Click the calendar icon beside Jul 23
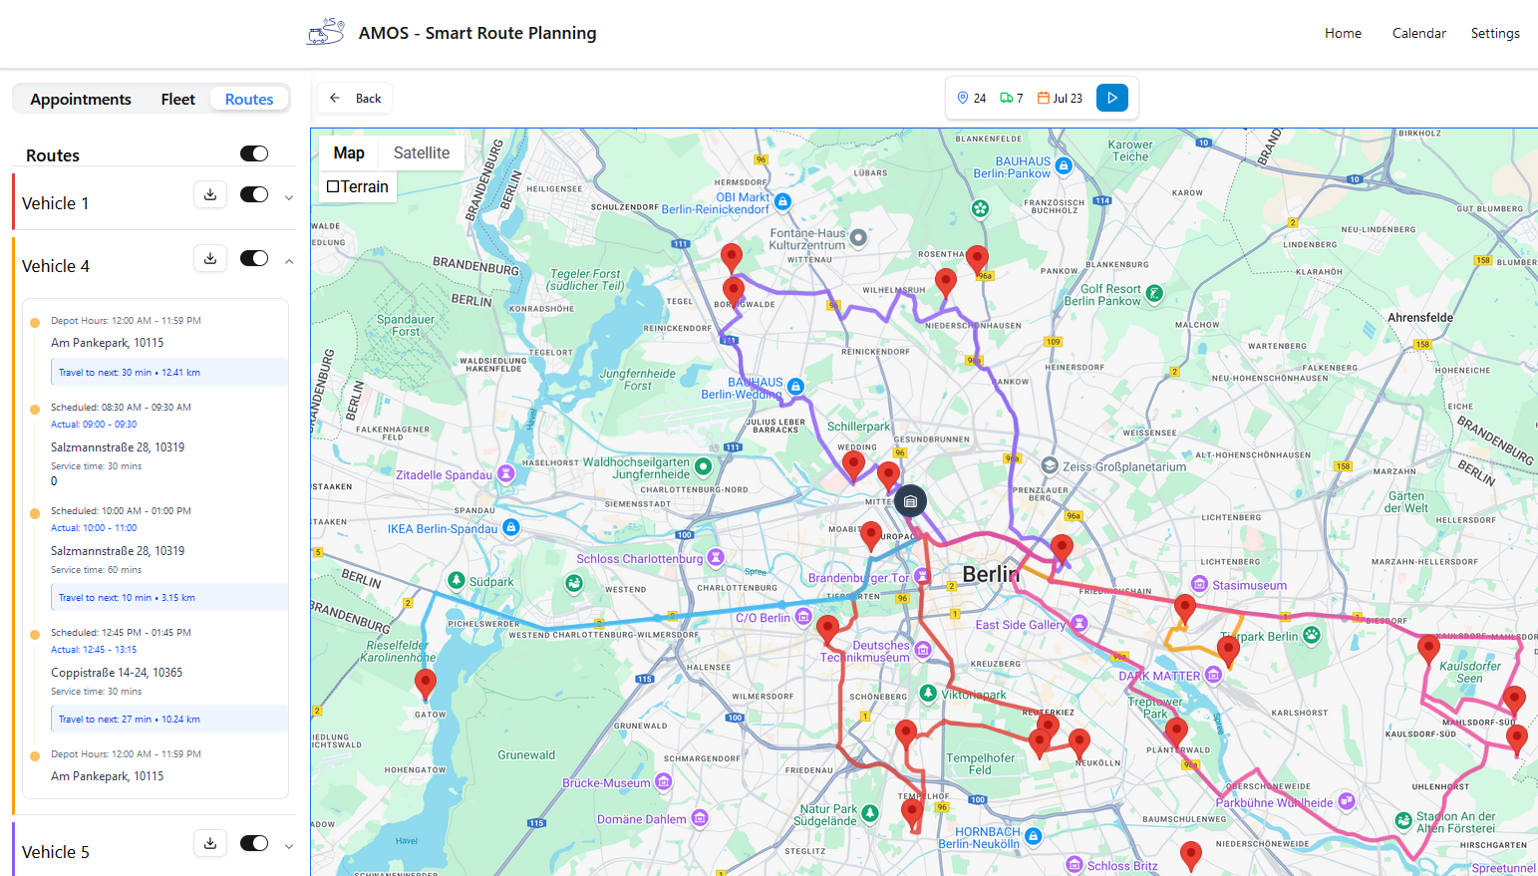This screenshot has width=1538, height=876. pyautogui.click(x=1044, y=98)
